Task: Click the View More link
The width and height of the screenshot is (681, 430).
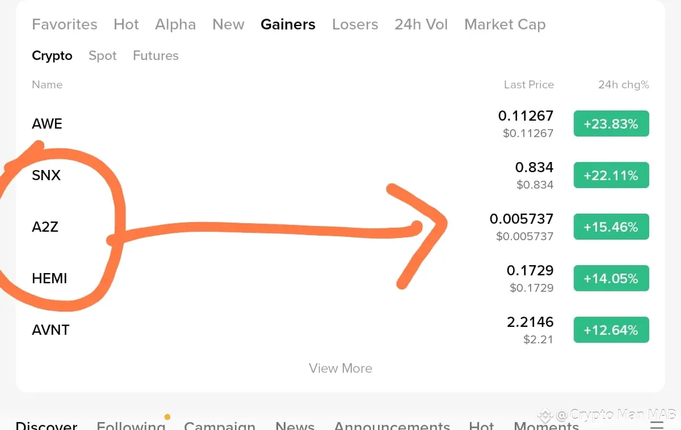Action: (x=340, y=368)
